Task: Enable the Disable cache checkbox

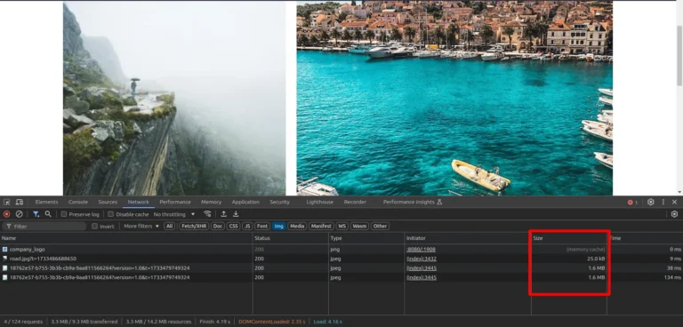Action: coord(110,215)
